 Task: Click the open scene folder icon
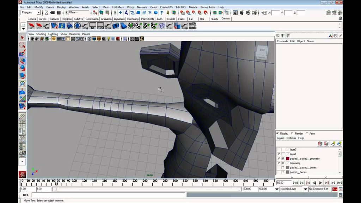click(53, 13)
